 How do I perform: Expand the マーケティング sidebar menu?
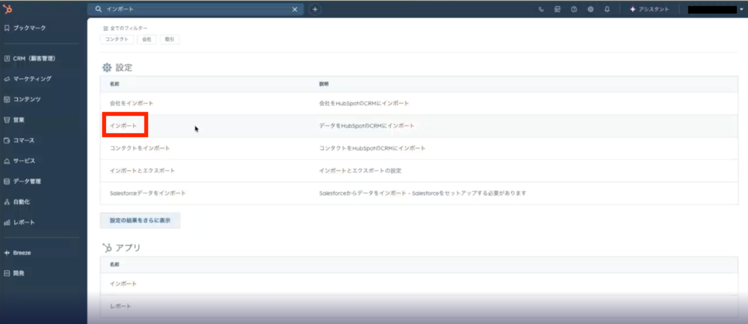(x=32, y=79)
